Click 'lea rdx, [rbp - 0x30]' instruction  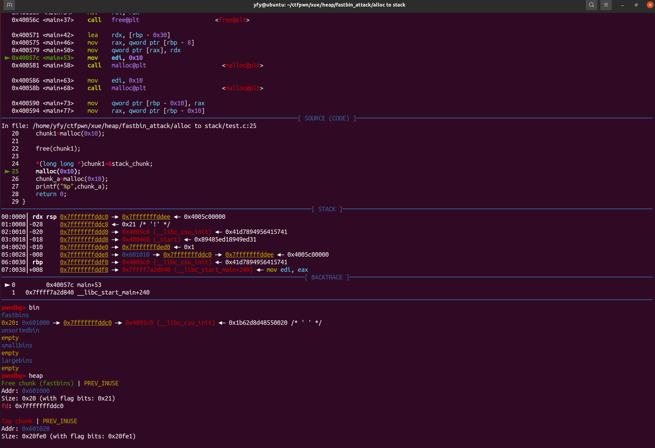129,35
